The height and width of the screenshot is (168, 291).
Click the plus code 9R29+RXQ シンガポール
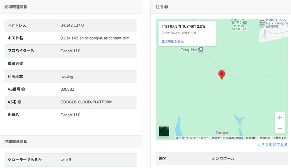[x=179, y=33]
